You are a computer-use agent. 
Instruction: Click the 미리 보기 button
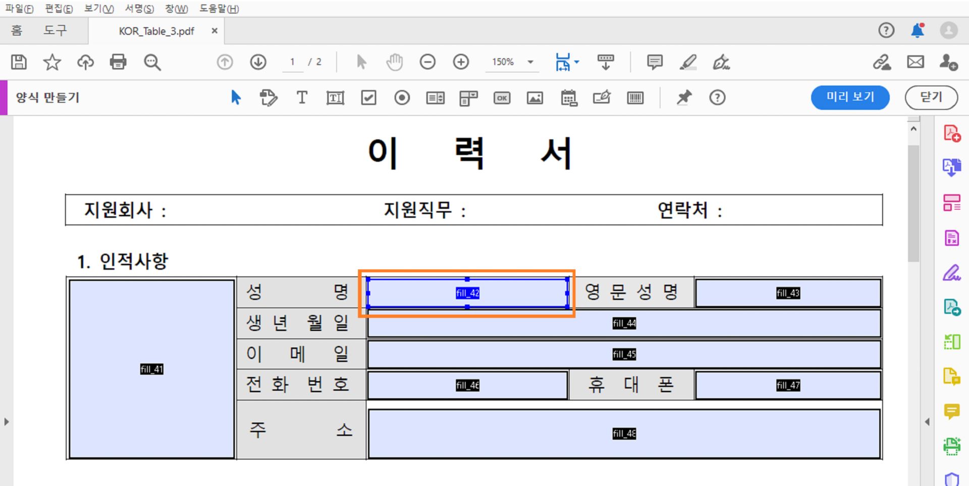coord(850,97)
